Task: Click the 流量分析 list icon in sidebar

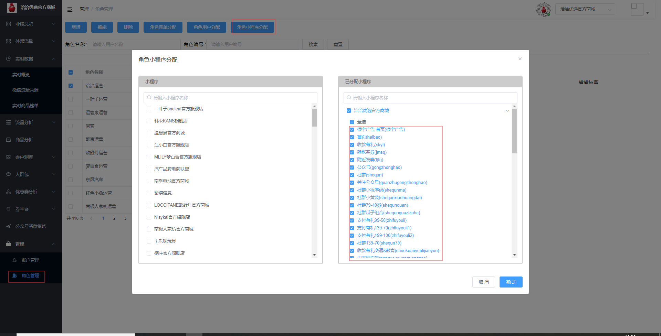Action: pyautogui.click(x=9, y=122)
